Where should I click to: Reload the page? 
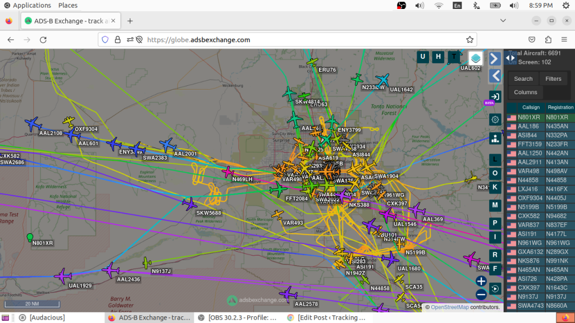(43, 40)
